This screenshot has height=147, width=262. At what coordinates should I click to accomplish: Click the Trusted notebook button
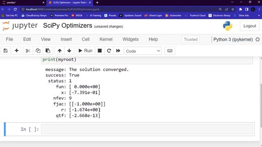point(191,40)
